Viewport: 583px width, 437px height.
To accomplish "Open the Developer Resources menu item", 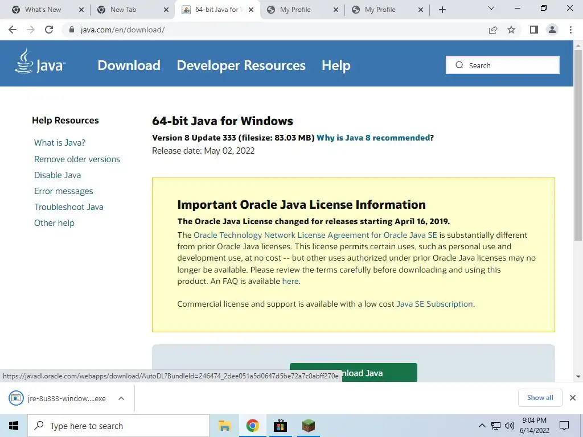I will click(x=241, y=65).
